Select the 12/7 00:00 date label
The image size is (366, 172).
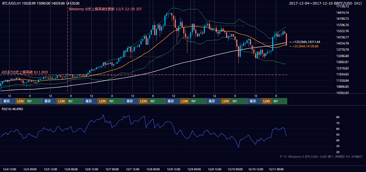[x=112, y=169]
